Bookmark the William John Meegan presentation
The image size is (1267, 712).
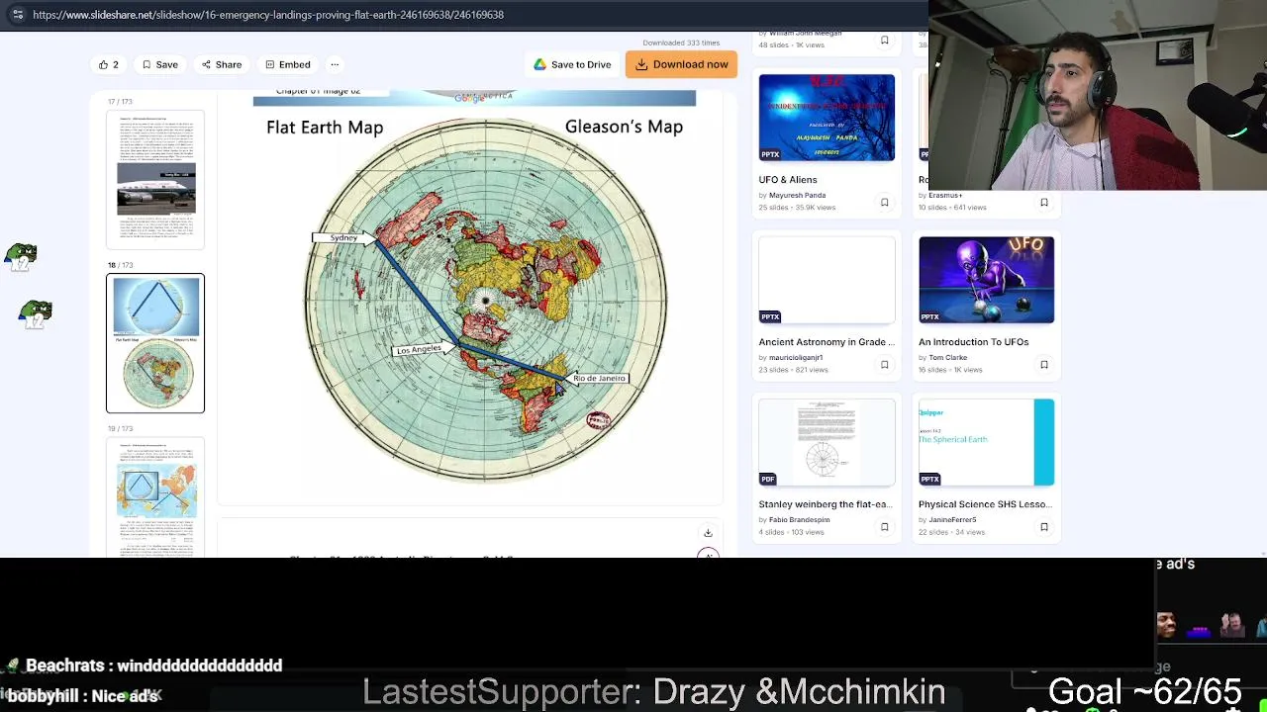[x=884, y=41]
